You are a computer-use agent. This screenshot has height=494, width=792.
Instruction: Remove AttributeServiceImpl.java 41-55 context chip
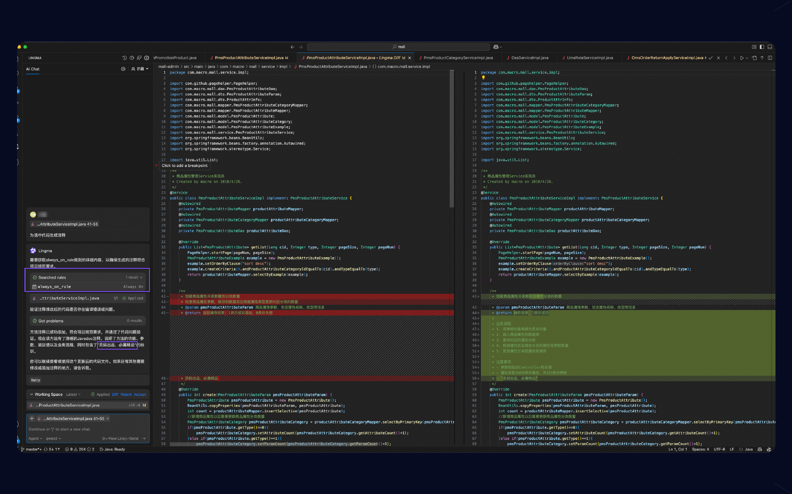pyautogui.click(x=108, y=419)
